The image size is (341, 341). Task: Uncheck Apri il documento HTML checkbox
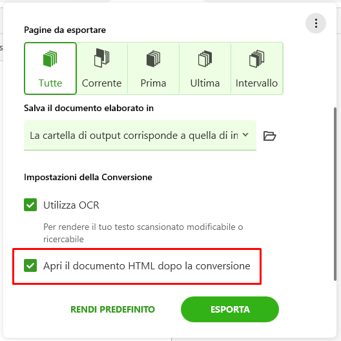click(x=30, y=265)
